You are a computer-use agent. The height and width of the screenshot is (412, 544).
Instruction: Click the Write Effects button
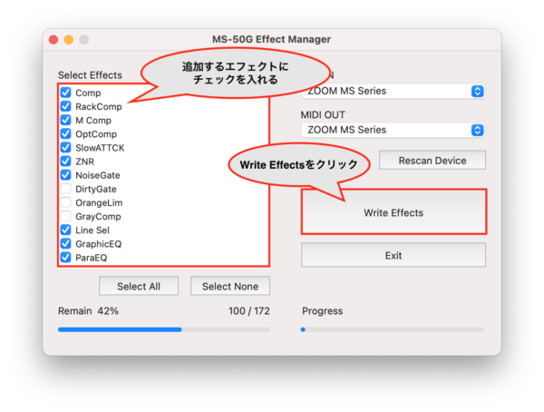click(x=393, y=212)
